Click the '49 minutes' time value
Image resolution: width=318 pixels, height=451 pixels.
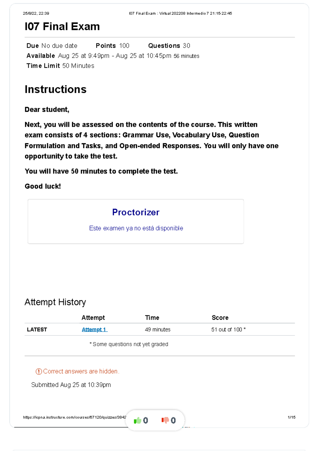[x=158, y=330]
